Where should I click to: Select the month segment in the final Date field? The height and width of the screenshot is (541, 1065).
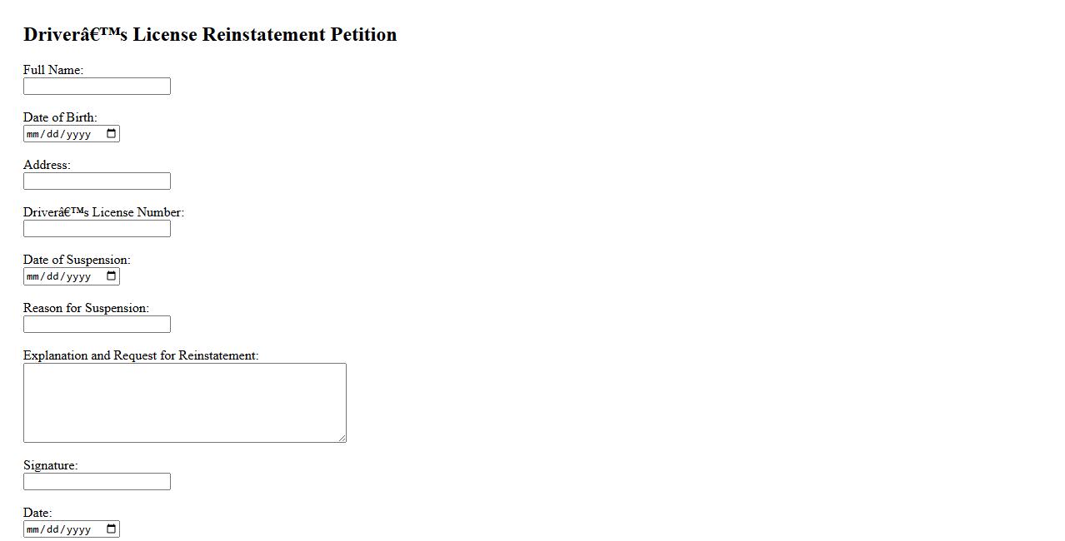tap(33, 529)
